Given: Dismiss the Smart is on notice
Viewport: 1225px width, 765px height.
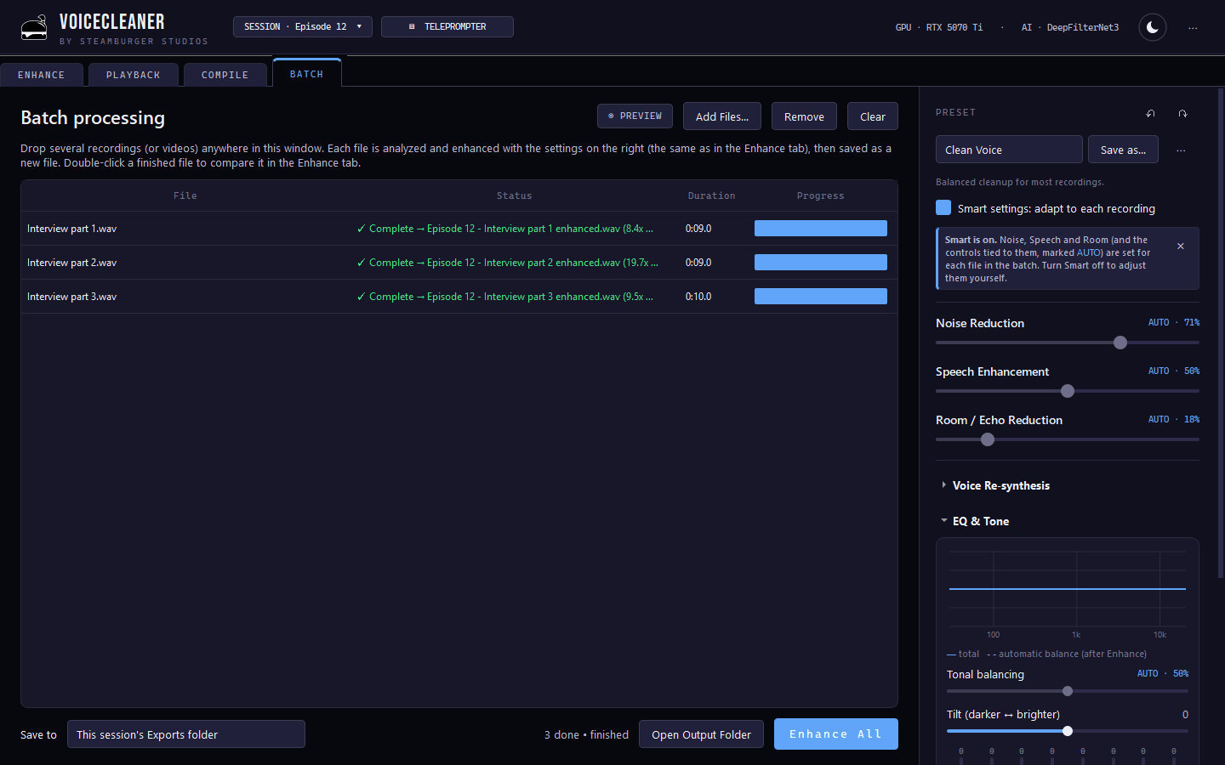Looking at the screenshot, I should tap(1181, 246).
